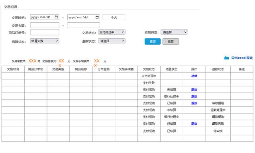Click 退款 link in 审核拒绝 row

click(x=194, y=103)
